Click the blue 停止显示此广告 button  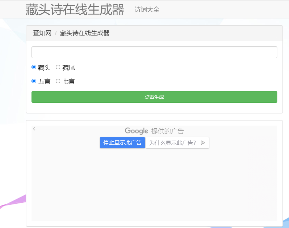[122, 143]
